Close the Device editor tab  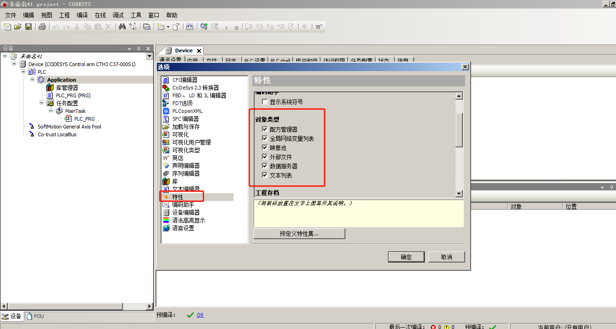pos(199,51)
